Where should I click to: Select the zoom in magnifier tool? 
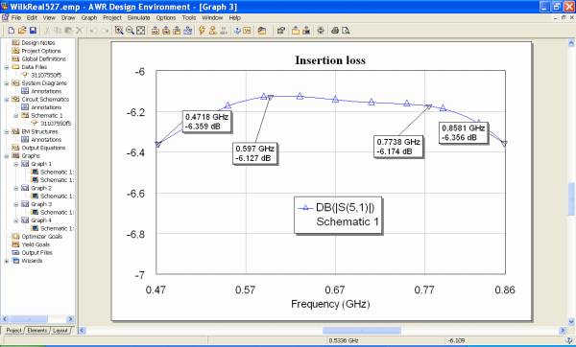119,31
